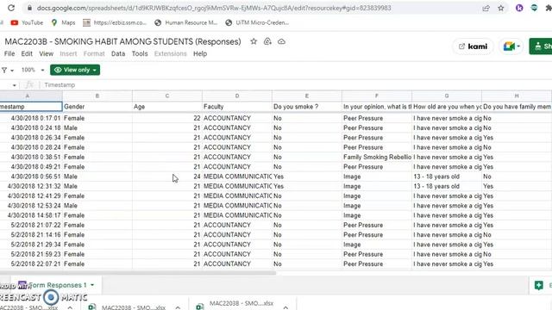Open the YouTube bookmark

click(27, 22)
